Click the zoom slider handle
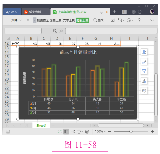 [x=131, y=131]
